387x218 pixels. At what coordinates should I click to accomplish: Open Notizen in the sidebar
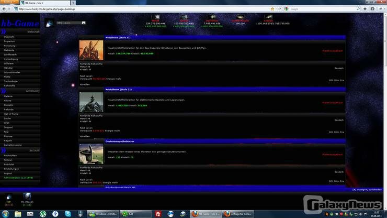click(x=8, y=160)
